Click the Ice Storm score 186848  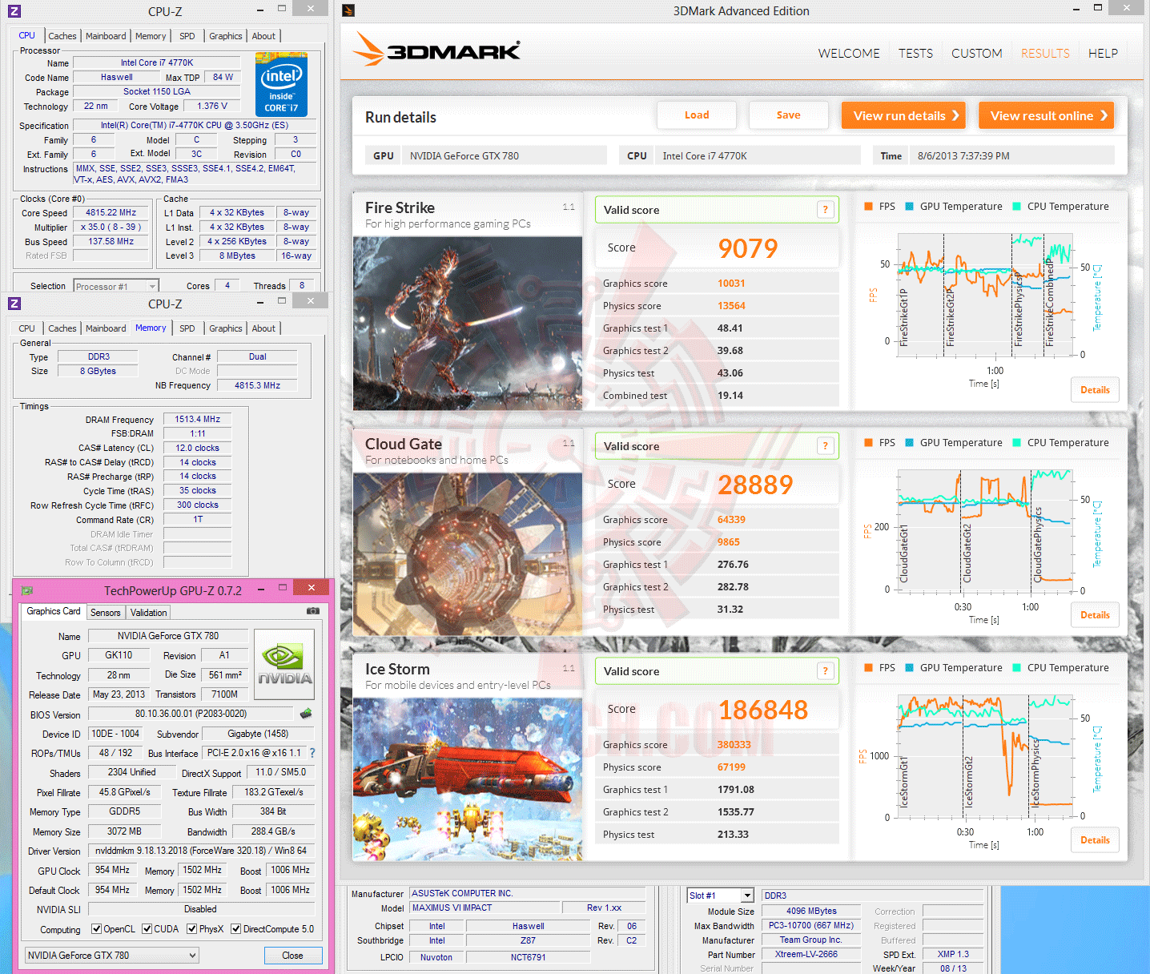click(763, 710)
